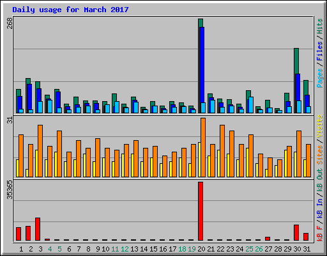Click day 23 label on the x-axis

pos(230,249)
